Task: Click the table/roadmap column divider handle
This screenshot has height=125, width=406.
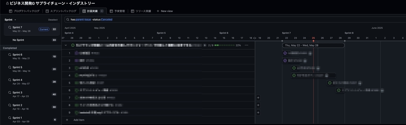Action: (255, 38)
